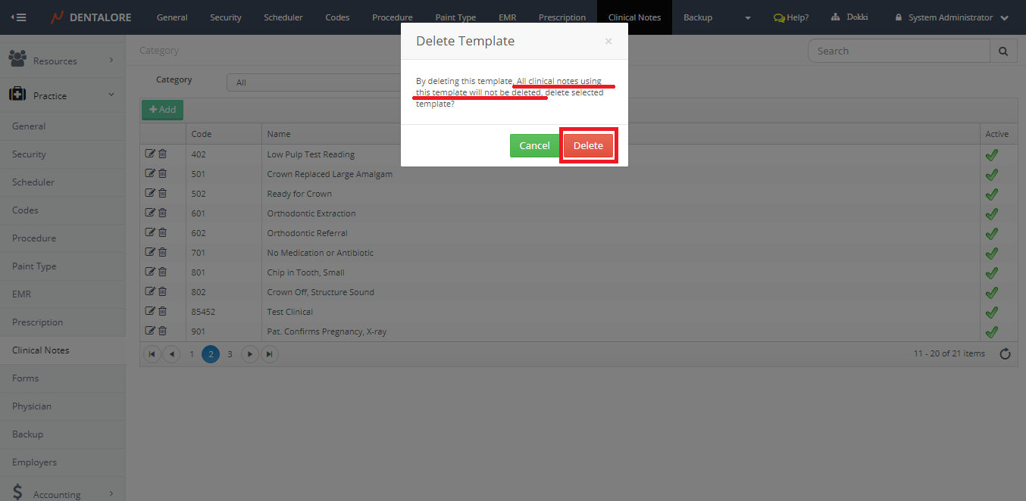
Task: Expand the Resources sidebar section
Action: pos(62,61)
